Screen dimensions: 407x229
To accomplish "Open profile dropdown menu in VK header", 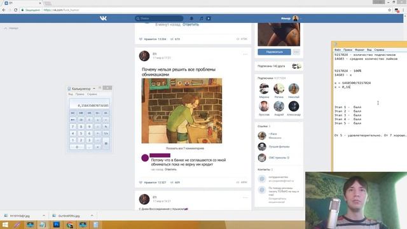I will pyautogui.click(x=291, y=18).
